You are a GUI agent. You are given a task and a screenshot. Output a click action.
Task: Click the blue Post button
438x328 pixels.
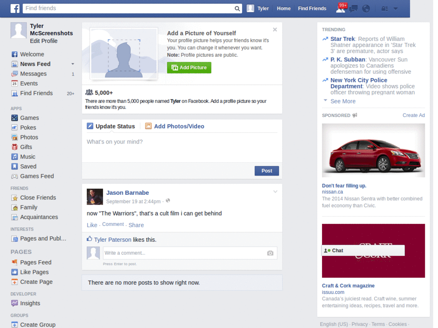coord(267,171)
